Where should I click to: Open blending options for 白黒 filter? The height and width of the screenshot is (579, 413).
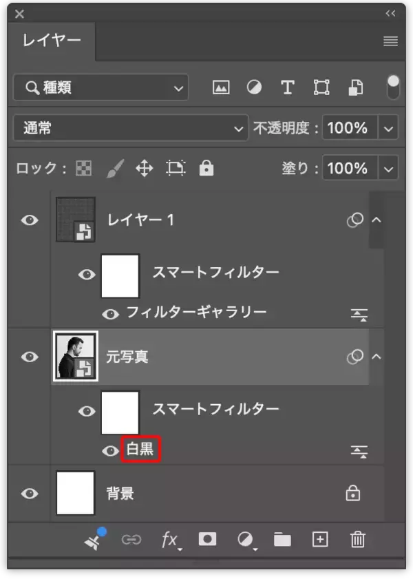pos(359,451)
